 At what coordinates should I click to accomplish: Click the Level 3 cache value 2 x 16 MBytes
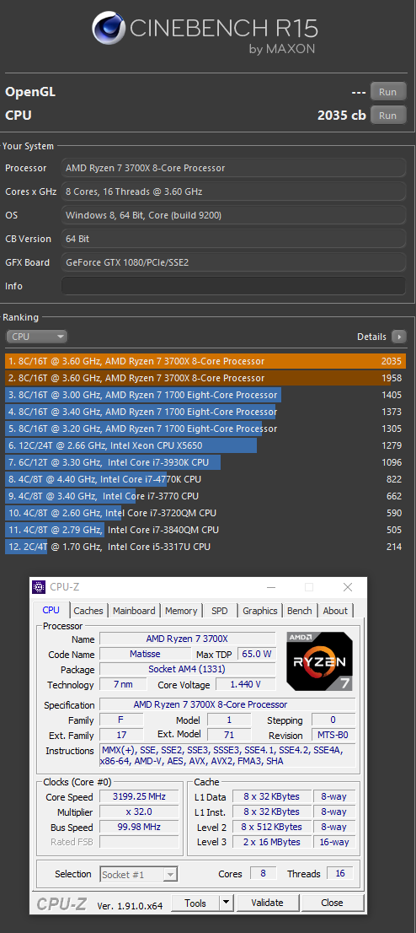(x=271, y=842)
